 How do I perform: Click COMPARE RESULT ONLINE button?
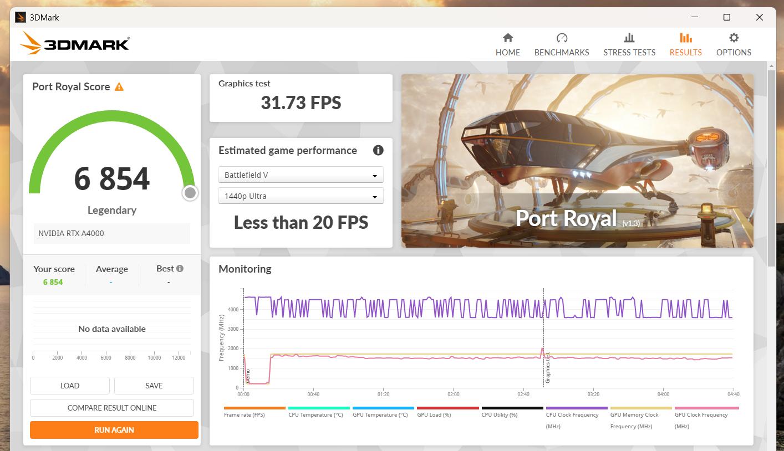(x=112, y=408)
